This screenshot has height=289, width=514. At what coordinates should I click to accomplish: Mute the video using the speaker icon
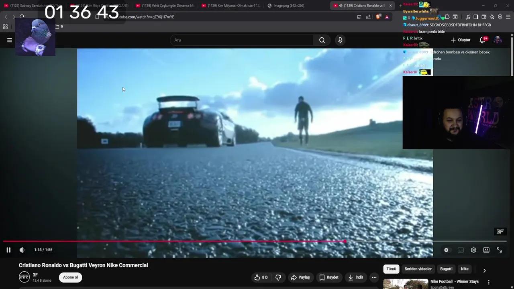(22, 250)
